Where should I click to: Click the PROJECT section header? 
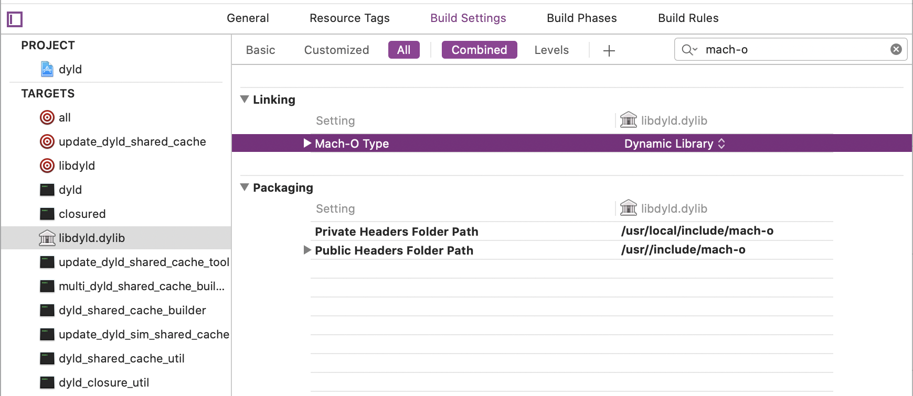[x=48, y=45]
